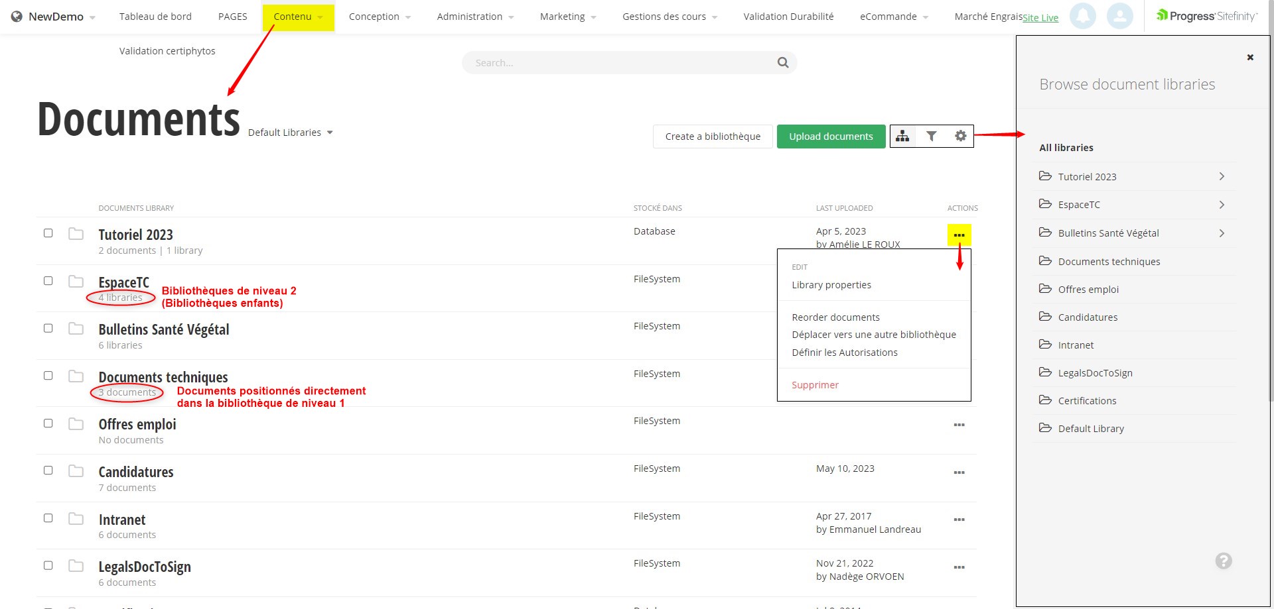This screenshot has height=609, width=1274.
Task: Click the help question mark icon
Action: 1223,561
